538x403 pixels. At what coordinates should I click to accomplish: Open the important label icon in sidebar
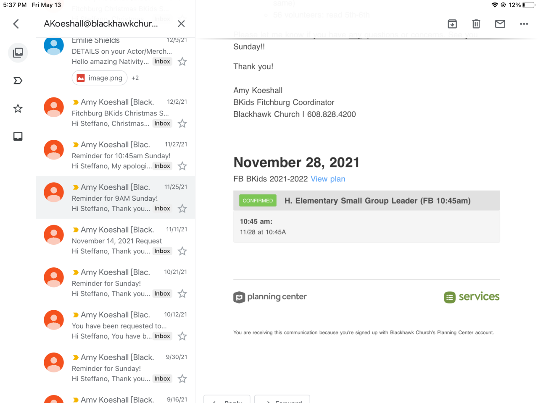18,81
